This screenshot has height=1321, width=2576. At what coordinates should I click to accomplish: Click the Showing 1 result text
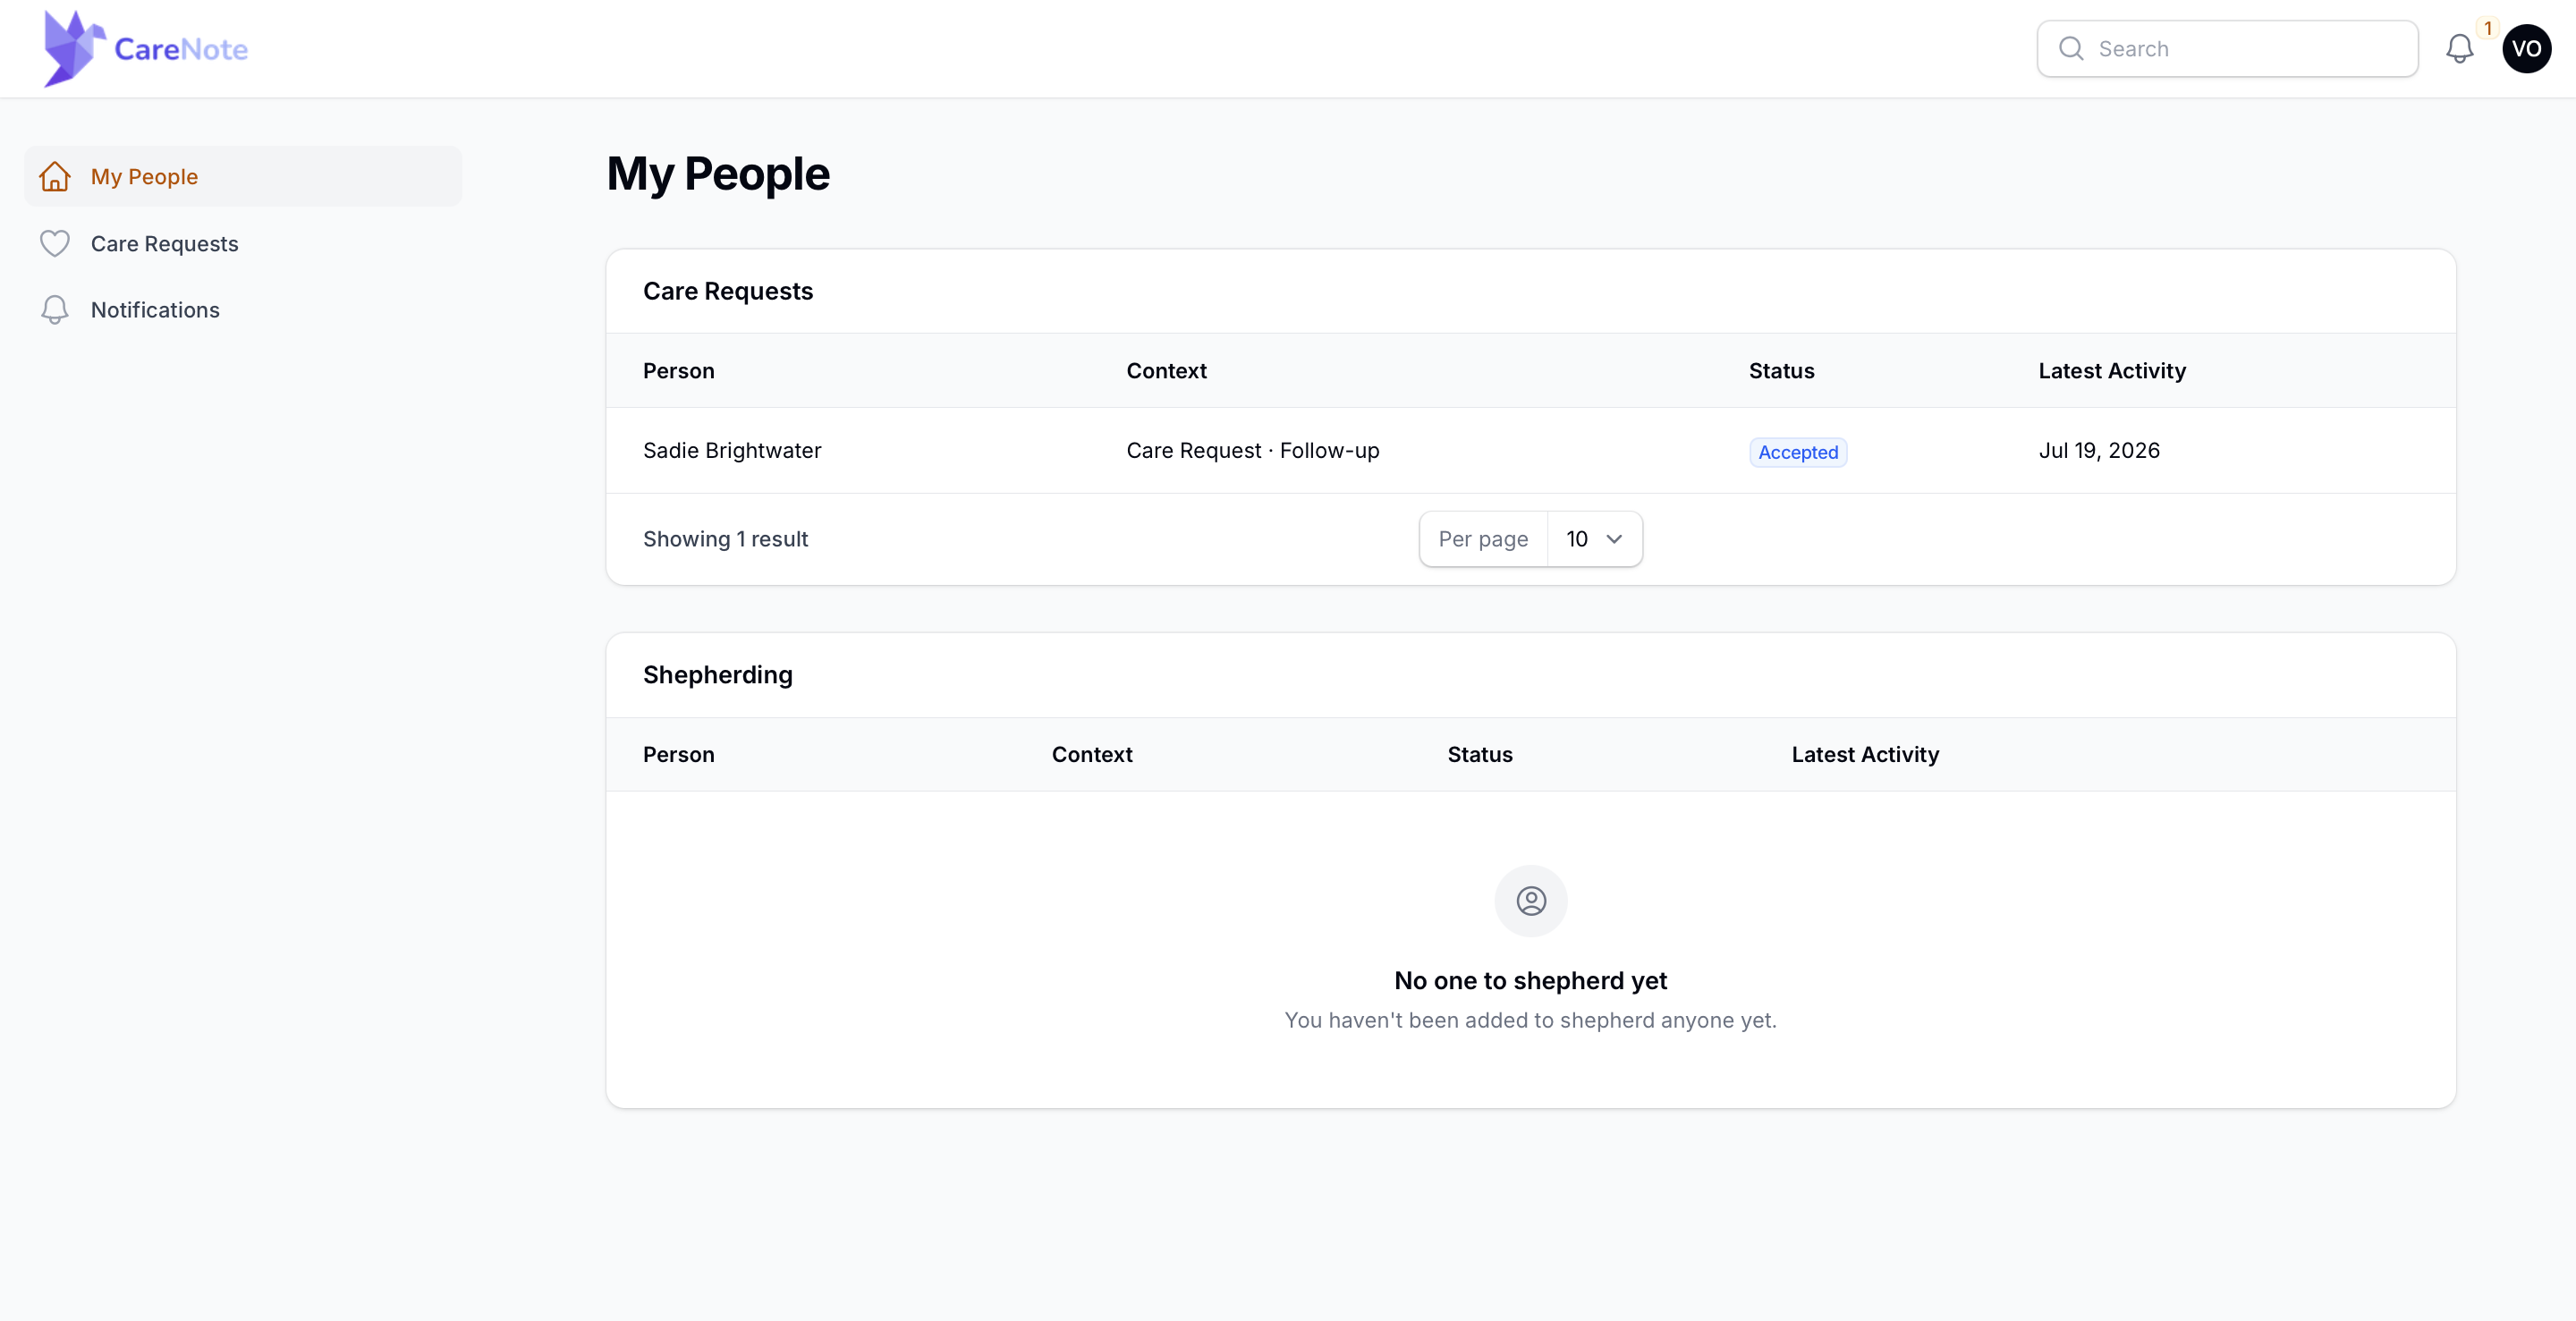tap(725, 539)
